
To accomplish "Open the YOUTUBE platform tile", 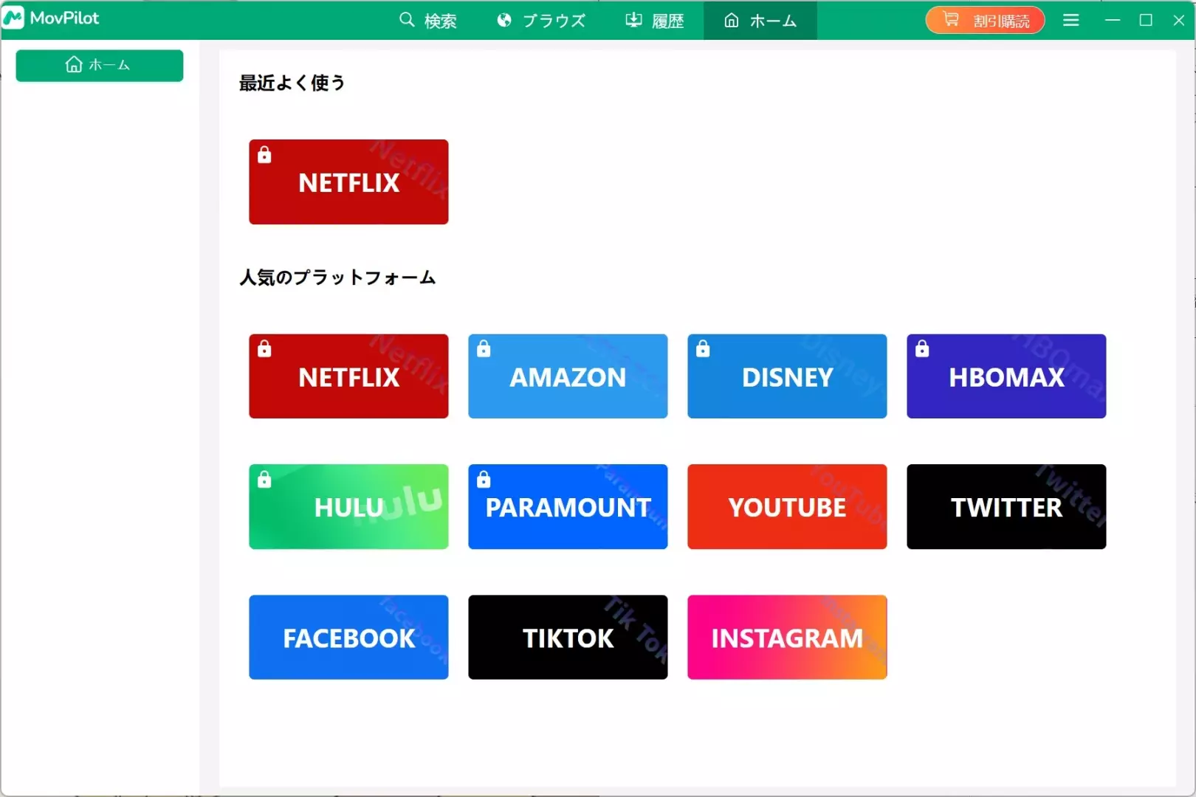I will coord(787,507).
